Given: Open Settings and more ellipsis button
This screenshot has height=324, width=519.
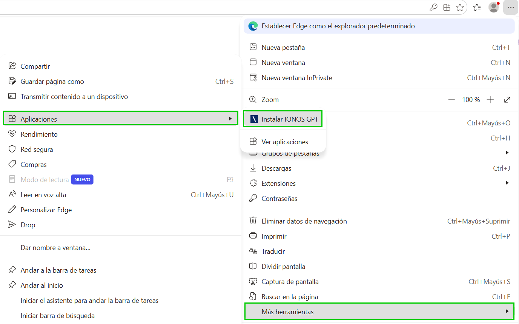Looking at the screenshot, I should (511, 7).
